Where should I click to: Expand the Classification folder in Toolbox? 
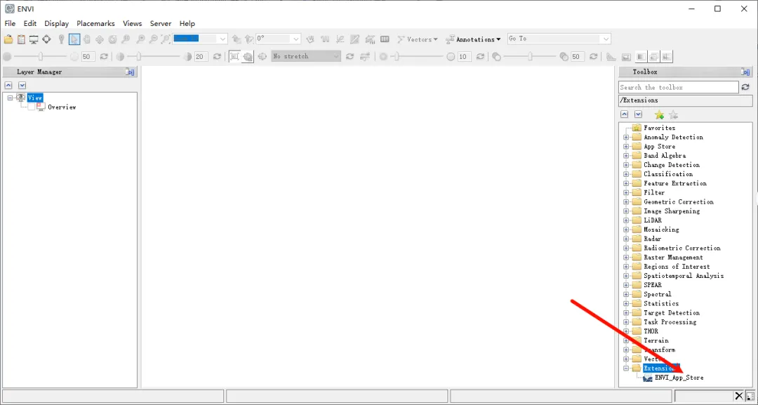(x=626, y=174)
